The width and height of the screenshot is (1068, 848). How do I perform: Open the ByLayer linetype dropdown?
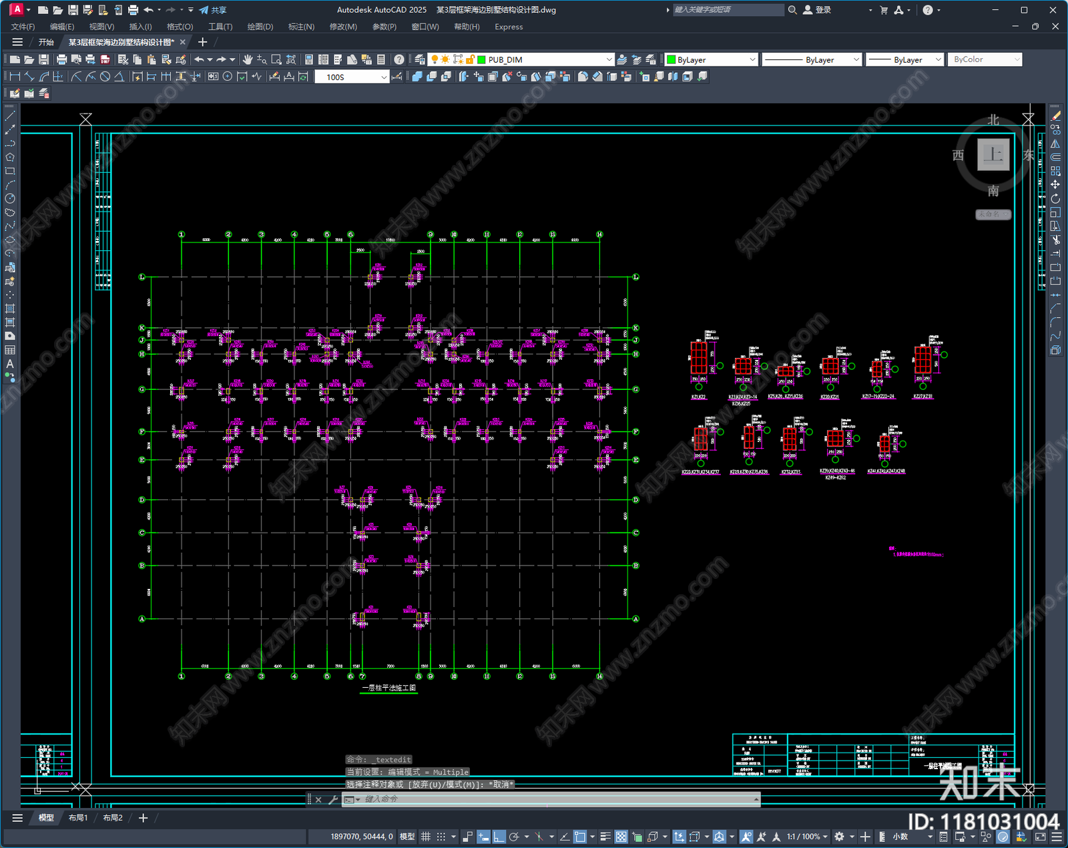coord(856,59)
